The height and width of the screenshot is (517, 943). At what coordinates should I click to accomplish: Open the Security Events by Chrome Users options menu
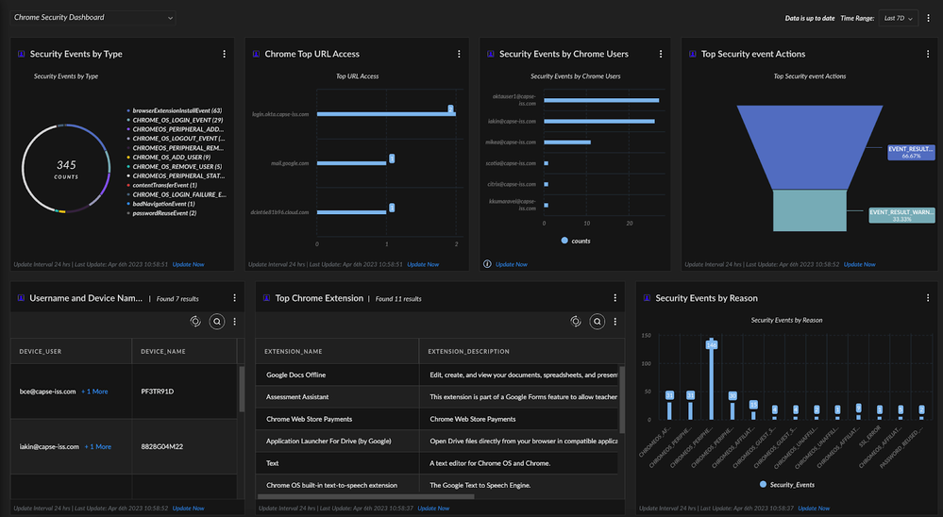click(x=661, y=54)
